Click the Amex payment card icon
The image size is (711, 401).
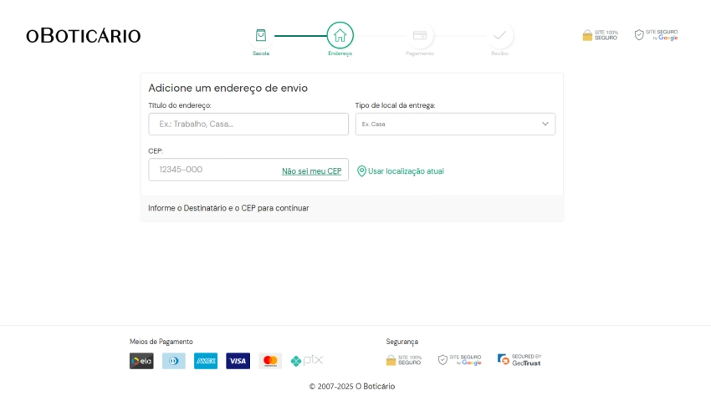tap(206, 361)
